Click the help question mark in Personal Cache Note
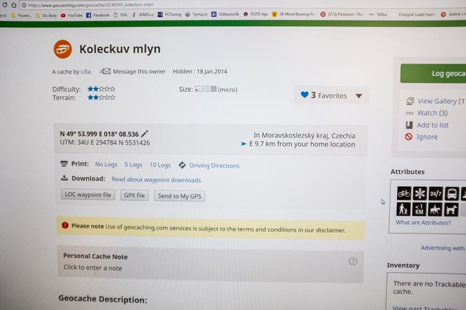This screenshot has width=466, height=310. [x=353, y=261]
